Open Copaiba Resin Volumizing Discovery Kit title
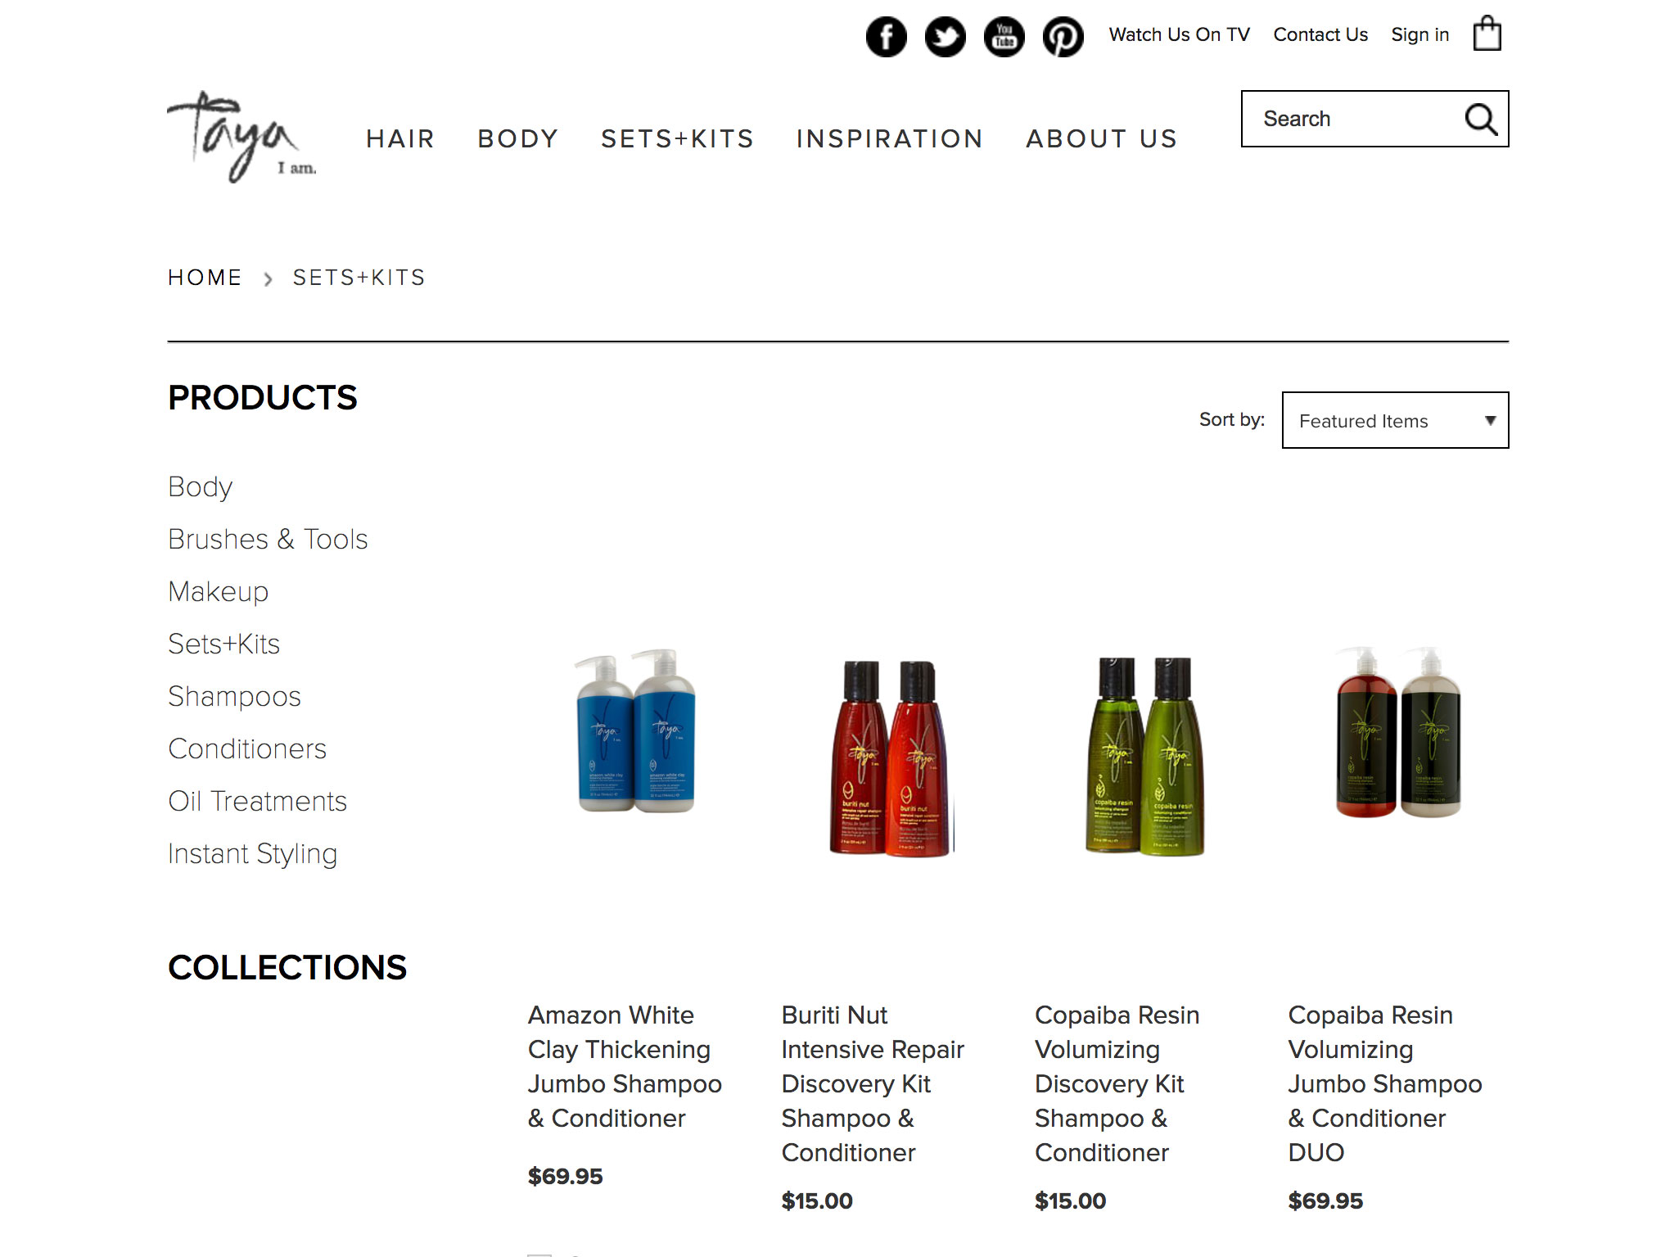Viewport: 1679px width, 1257px height. pyautogui.click(x=1117, y=1083)
